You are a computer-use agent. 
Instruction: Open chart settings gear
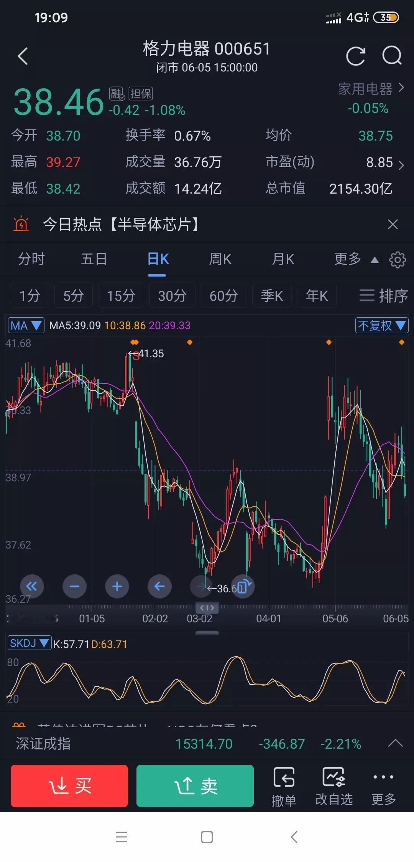(398, 260)
